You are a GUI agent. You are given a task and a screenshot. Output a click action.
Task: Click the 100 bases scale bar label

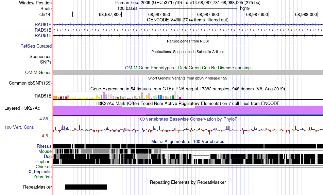click(x=127, y=8)
